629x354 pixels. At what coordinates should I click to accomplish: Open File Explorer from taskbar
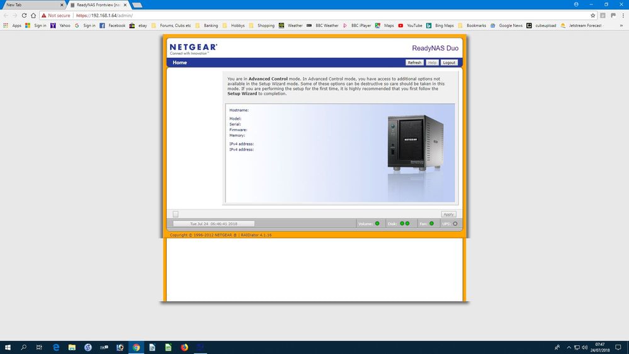click(x=72, y=347)
